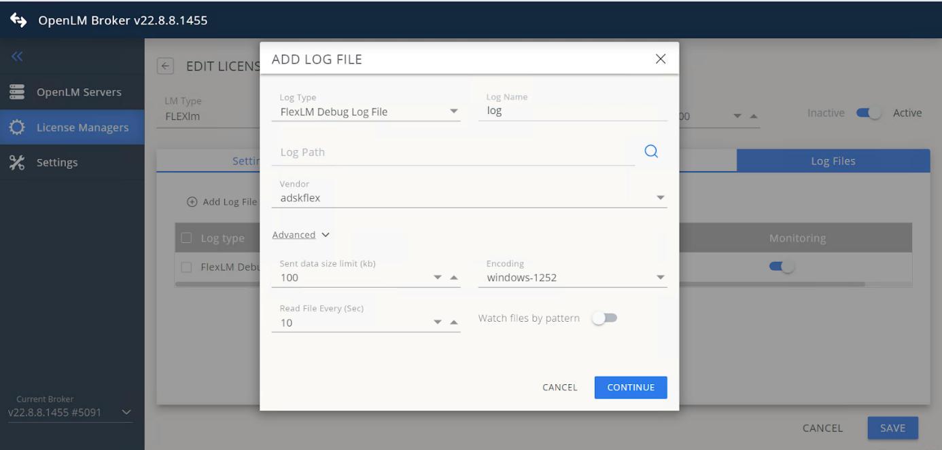Switch to the Log Files tab

[x=833, y=161]
